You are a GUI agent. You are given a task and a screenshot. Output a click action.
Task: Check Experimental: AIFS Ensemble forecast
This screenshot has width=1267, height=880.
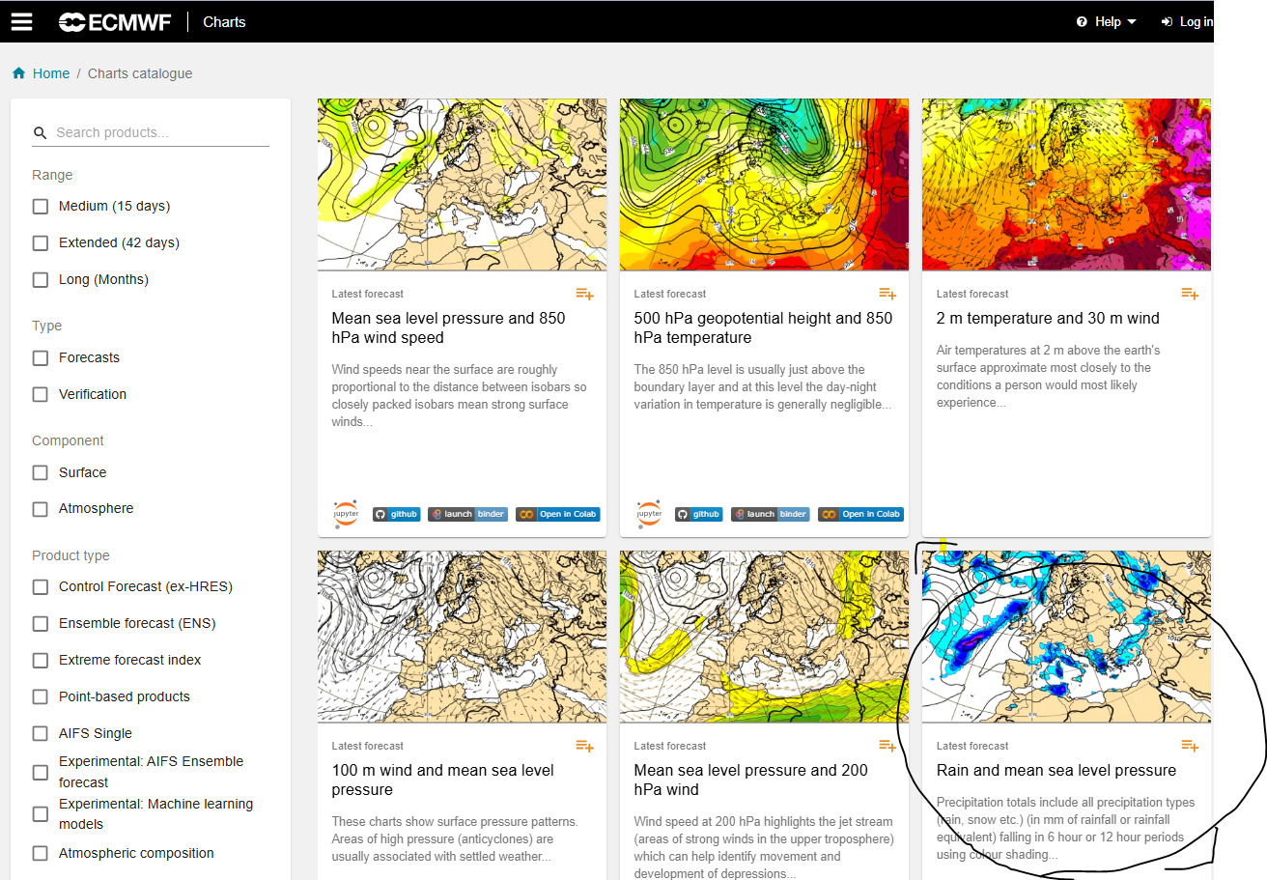(x=41, y=773)
